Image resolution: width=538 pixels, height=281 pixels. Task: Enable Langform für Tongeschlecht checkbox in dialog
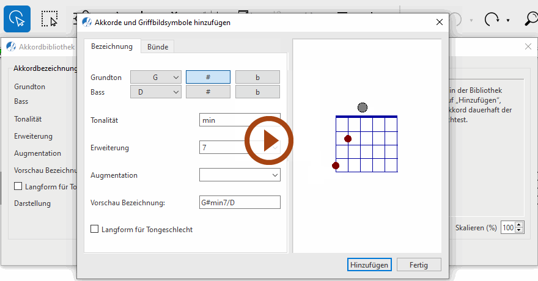click(95, 229)
